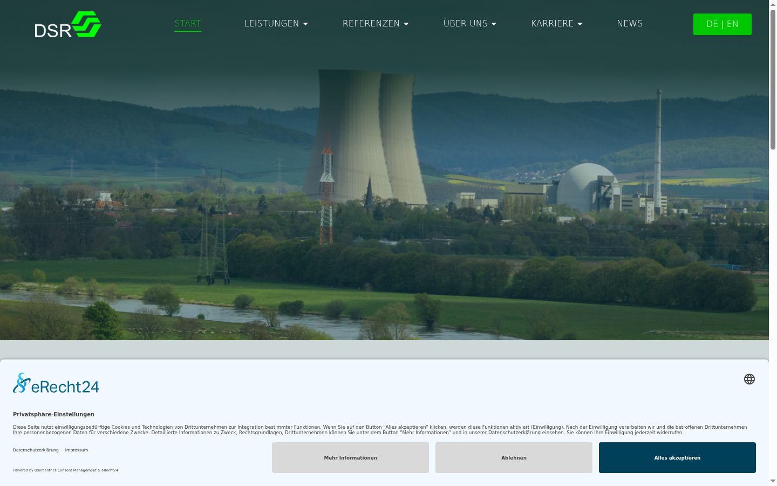Click the DSR logo in header
The width and height of the screenshot is (777, 486).
point(68,24)
